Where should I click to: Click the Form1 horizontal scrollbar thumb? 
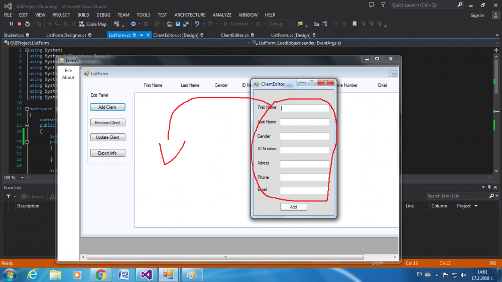point(225,257)
